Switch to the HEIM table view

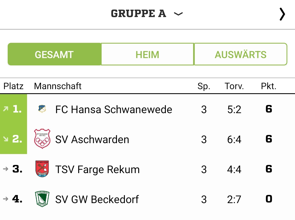[x=147, y=54]
